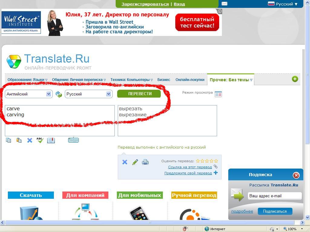Click the Ваш адрес e-mail field
The height and width of the screenshot is (232, 310).
tap(275, 196)
